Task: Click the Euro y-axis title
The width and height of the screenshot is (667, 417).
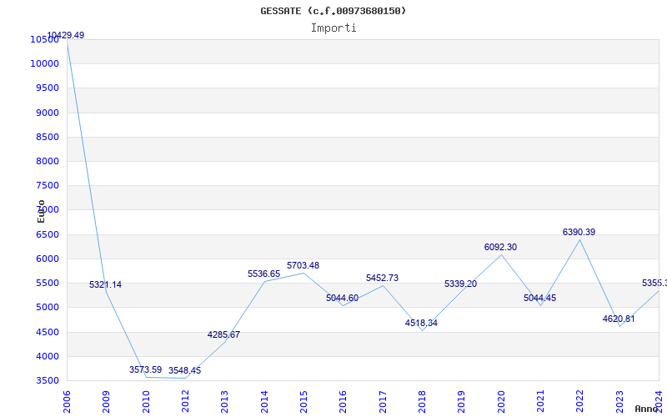Action: 41,211
